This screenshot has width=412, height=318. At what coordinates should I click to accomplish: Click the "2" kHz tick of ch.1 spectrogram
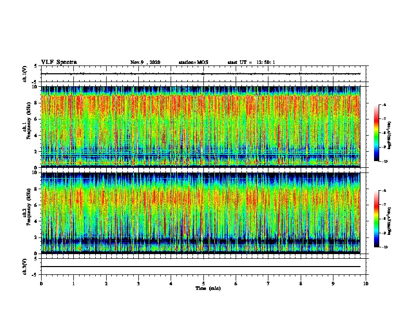[36, 151]
